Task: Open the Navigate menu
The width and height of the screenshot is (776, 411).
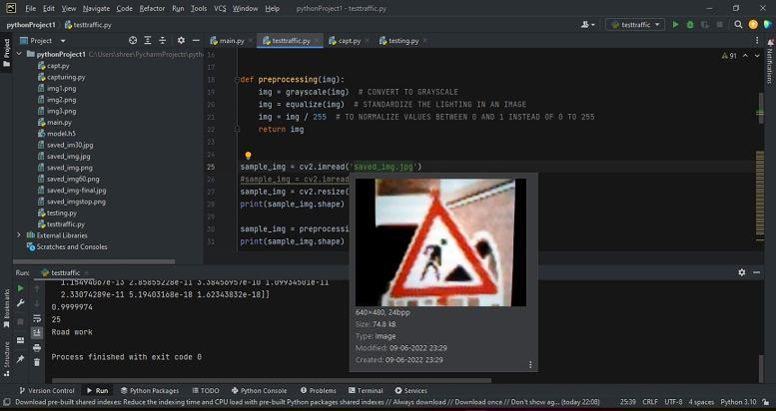Action: pyautogui.click(x=97, y=8)
